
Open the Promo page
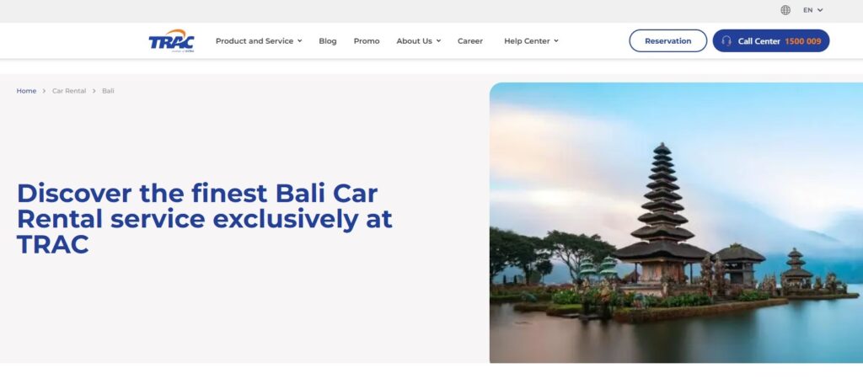click(367, 40)
